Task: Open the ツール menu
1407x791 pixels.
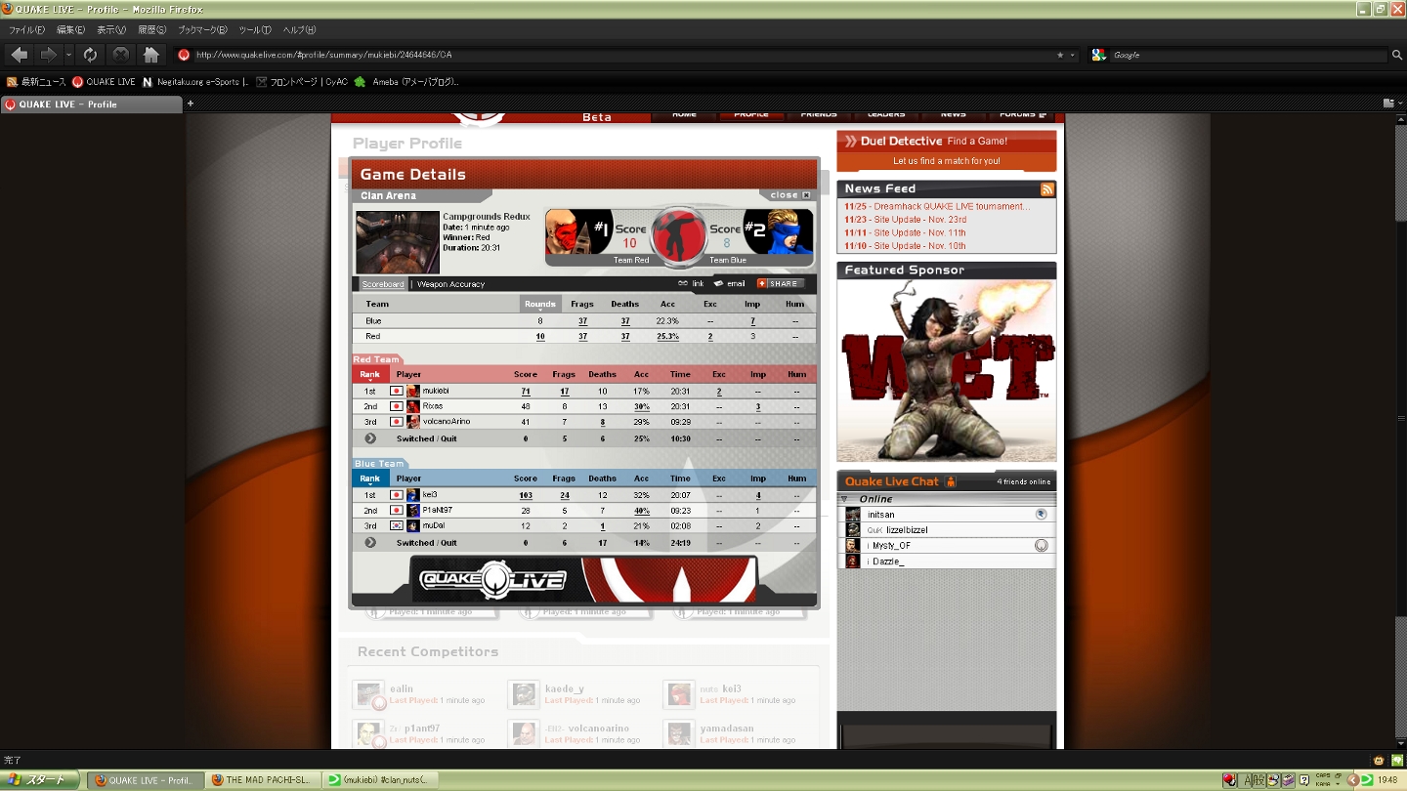Action: pos(255,30)
